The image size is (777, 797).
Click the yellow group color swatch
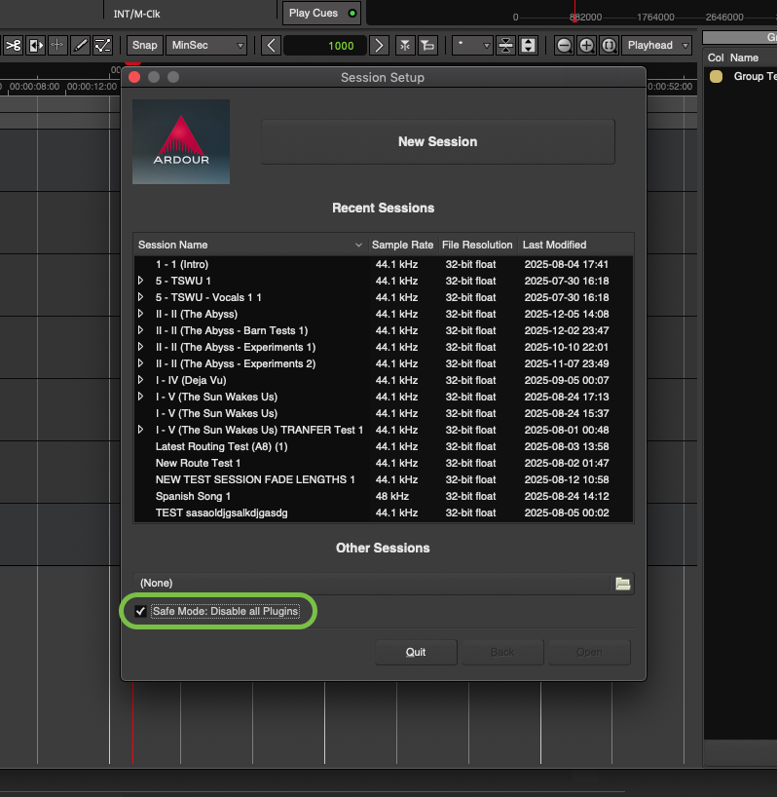[716, 77]
